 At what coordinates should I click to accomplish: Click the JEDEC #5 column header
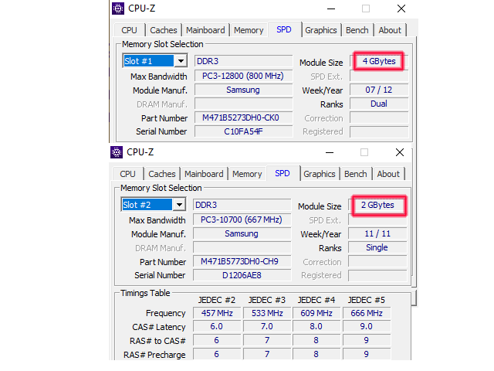coord(367,300)
